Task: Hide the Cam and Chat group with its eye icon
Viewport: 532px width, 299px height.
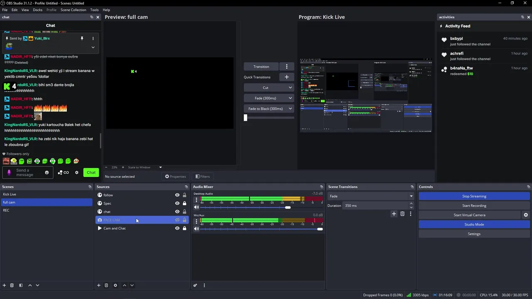Action: 177,228
